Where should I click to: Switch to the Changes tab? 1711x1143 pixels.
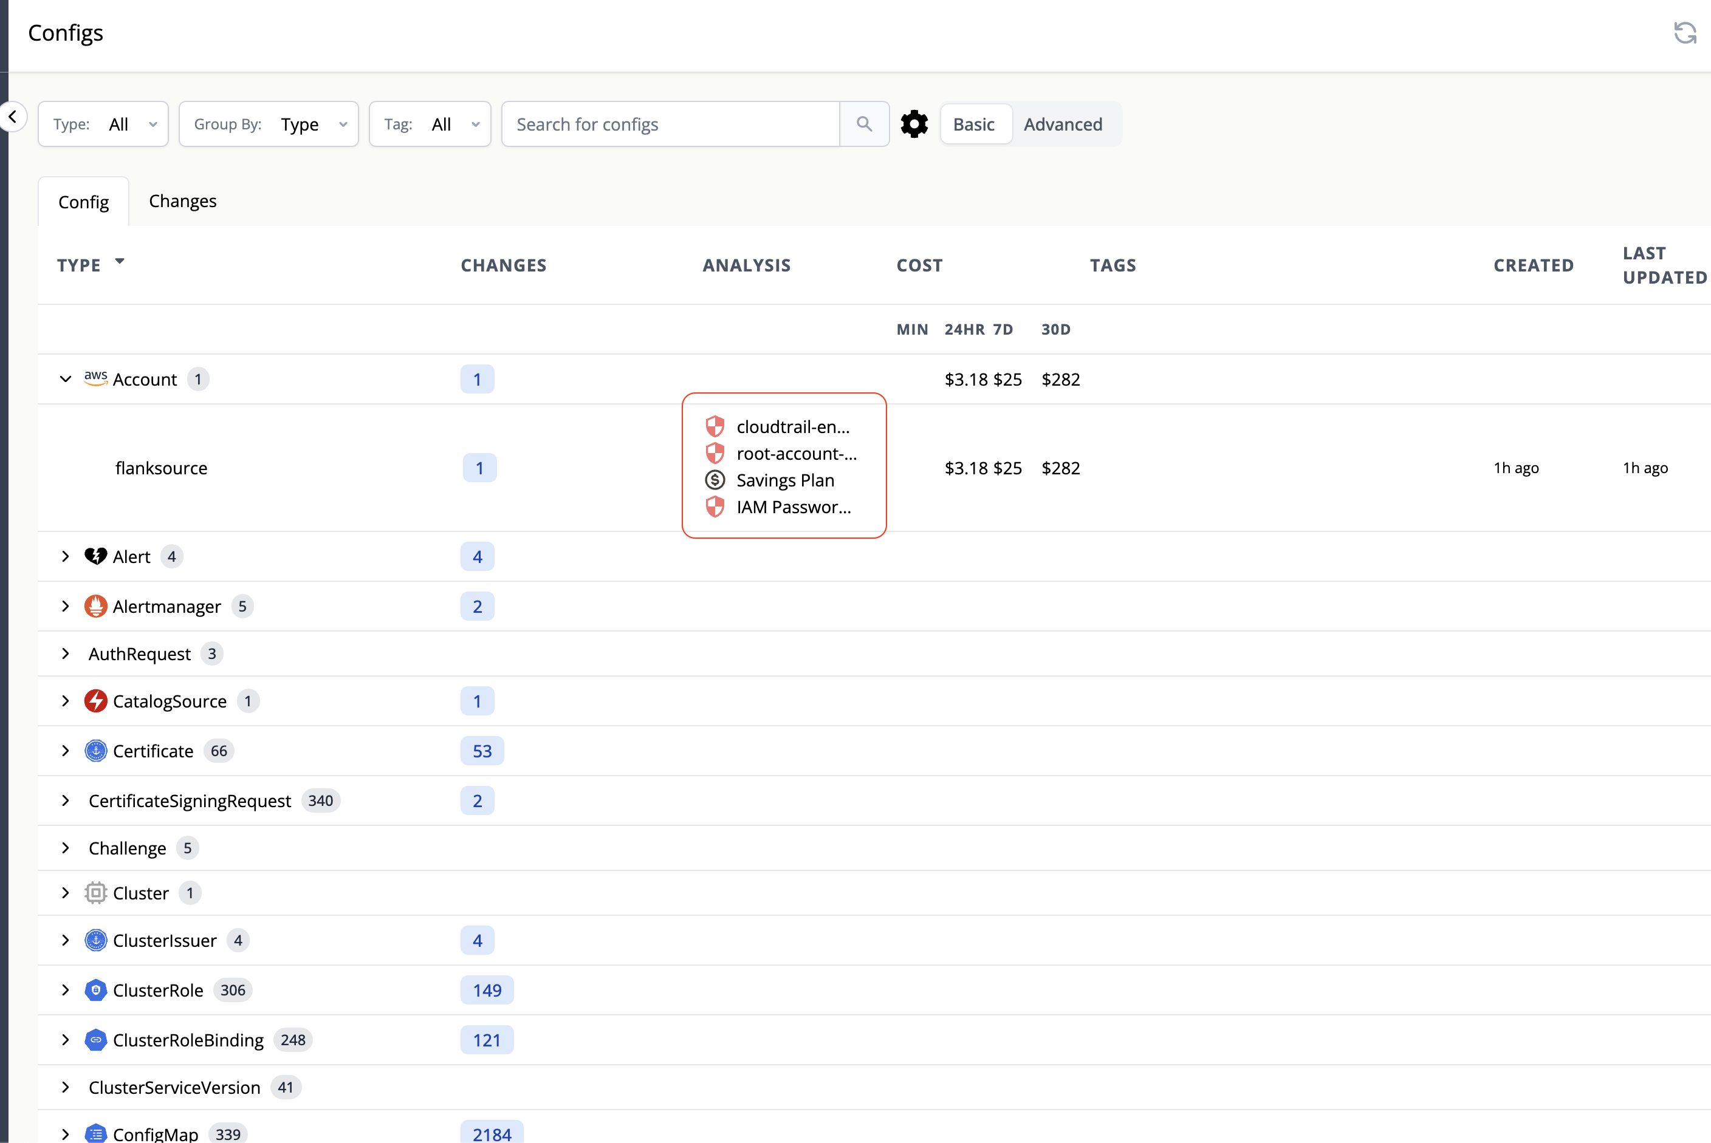pos(182,200)
